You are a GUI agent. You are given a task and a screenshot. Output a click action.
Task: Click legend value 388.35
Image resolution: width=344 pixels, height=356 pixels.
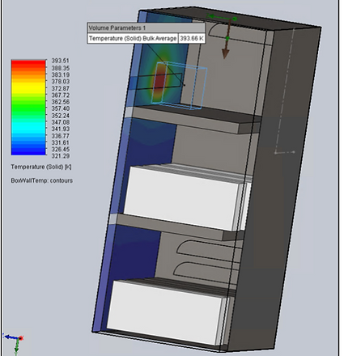click(x=61, y=68)
